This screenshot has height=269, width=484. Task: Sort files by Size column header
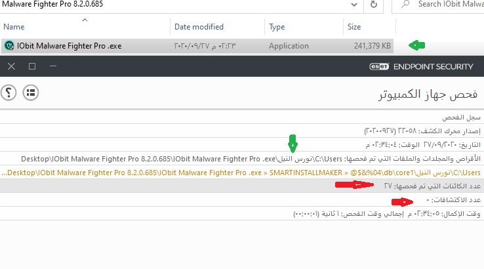point(354,27)
